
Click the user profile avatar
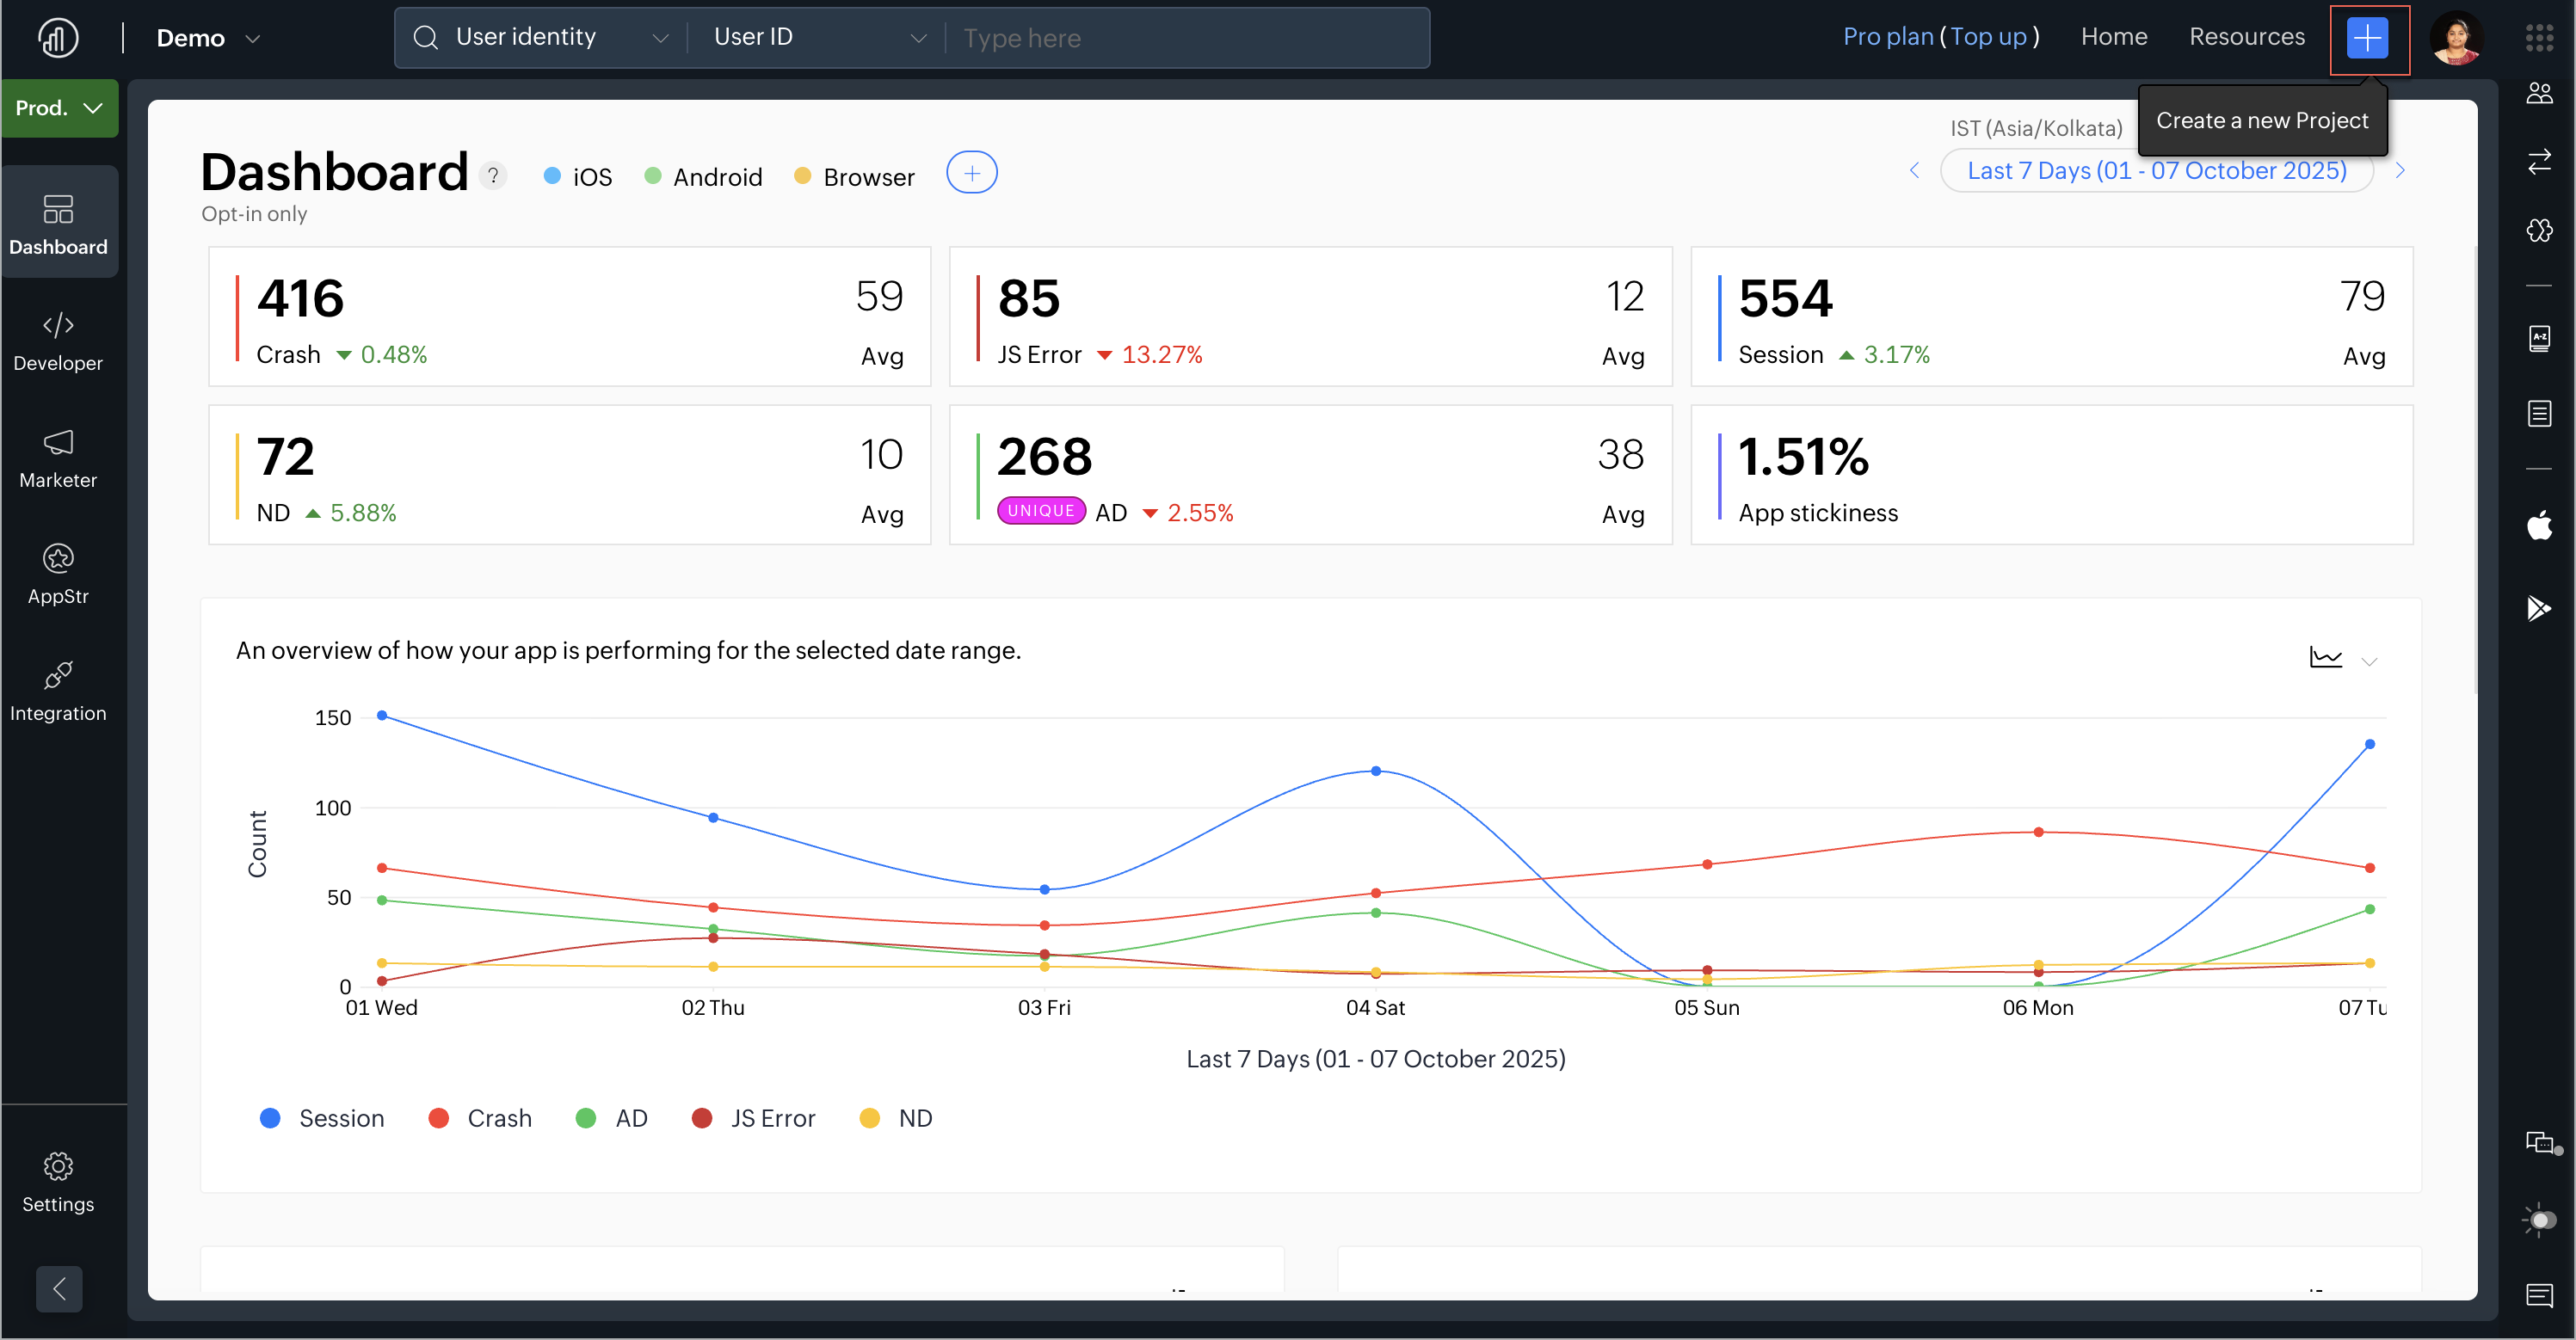[x=2456, y=38]
